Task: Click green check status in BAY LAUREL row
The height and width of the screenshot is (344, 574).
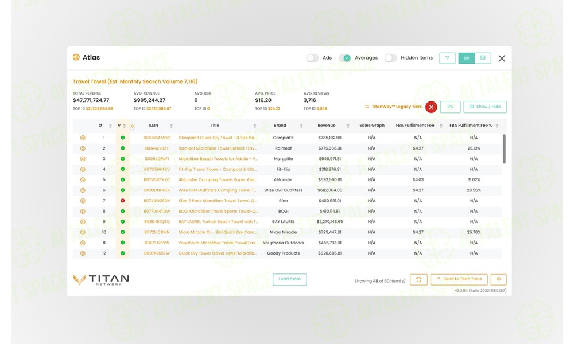Action: [x=123, y=222]
